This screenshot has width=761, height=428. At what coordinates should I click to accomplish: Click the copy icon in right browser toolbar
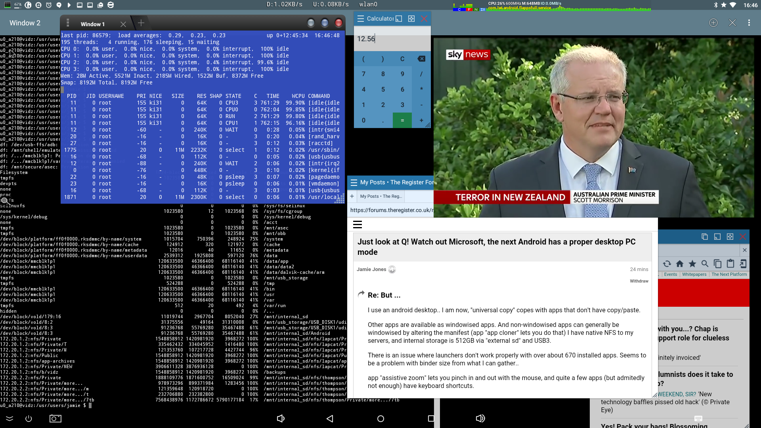[x=718, y=264]
